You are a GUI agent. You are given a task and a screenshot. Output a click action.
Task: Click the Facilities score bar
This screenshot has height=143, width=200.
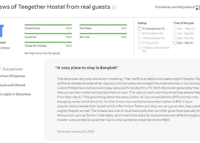pyautogui.click(x=103, y=25)
